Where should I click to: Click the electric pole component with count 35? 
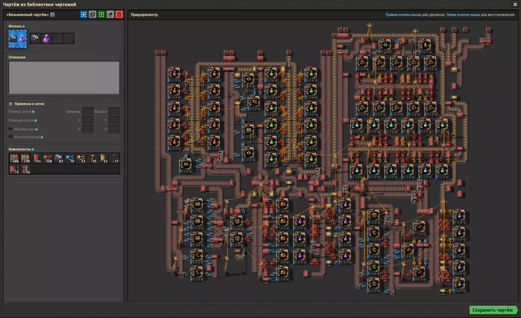[x=92, y=158]
